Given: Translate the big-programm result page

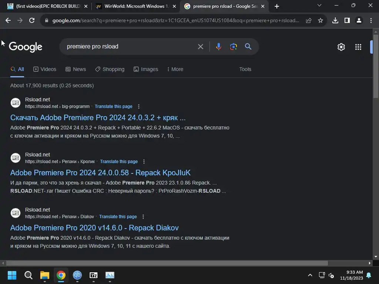Looking at the screenshot, I should point(113,106).
